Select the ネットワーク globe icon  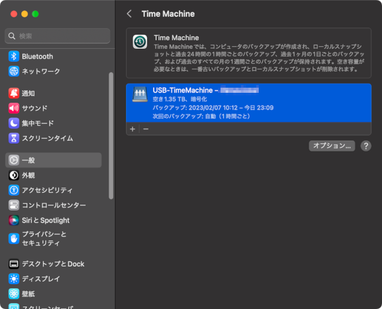(x=14, y=71)
